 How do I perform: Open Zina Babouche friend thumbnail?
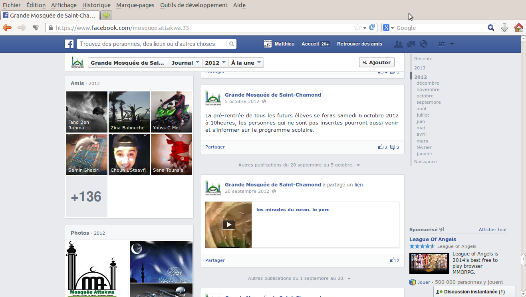pos(129,112)
